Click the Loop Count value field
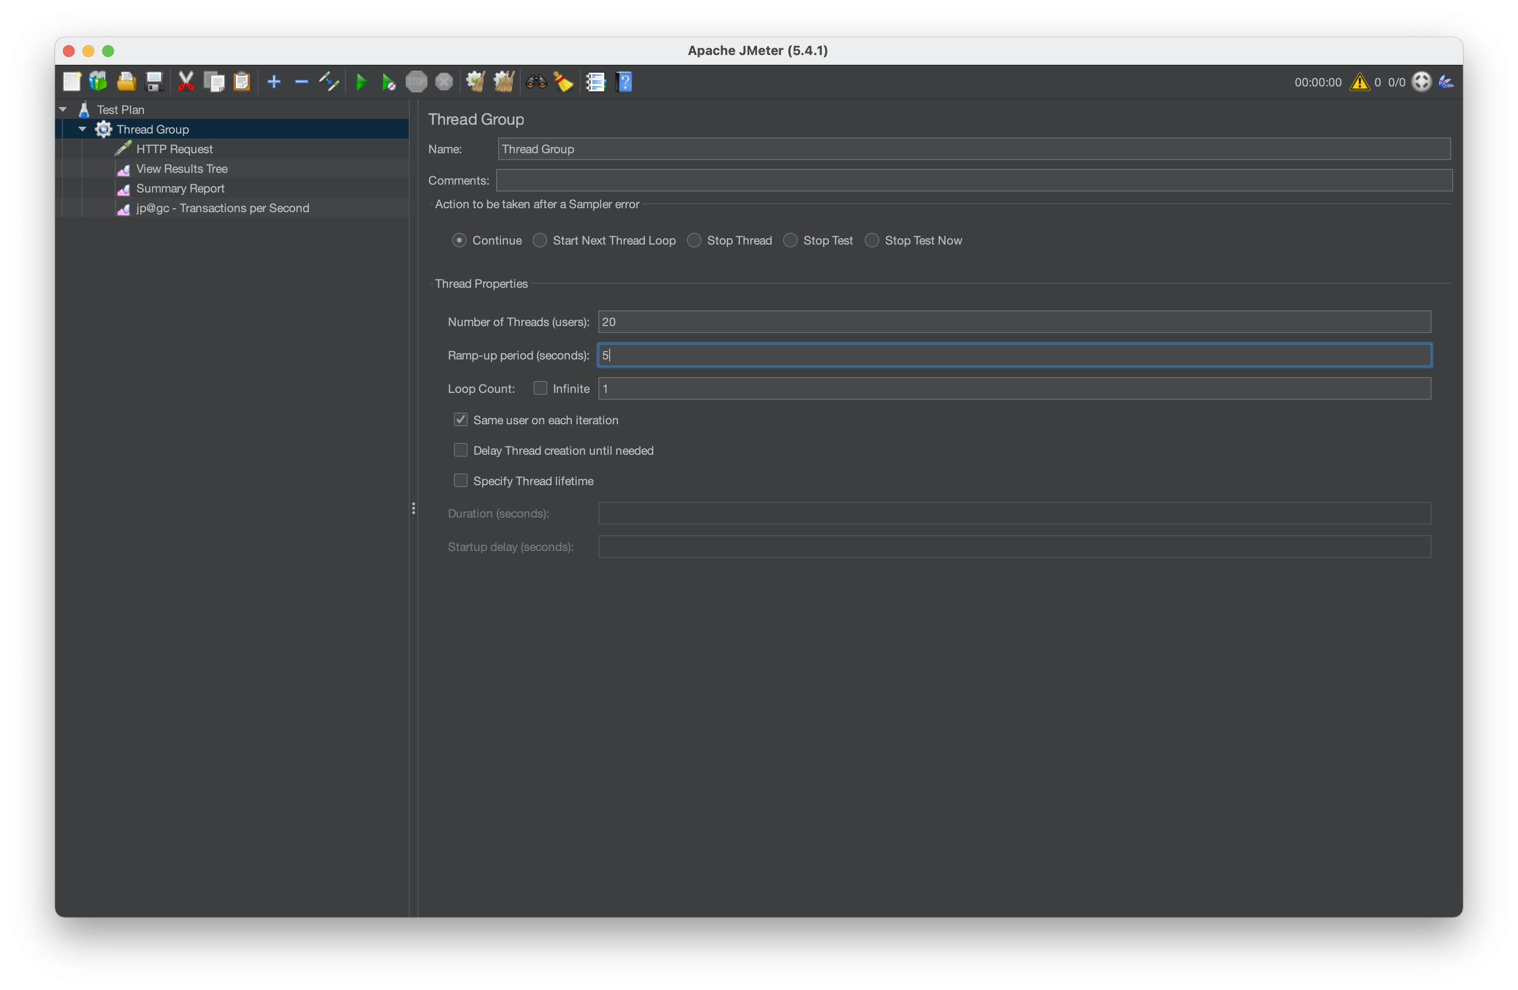 1014,389
